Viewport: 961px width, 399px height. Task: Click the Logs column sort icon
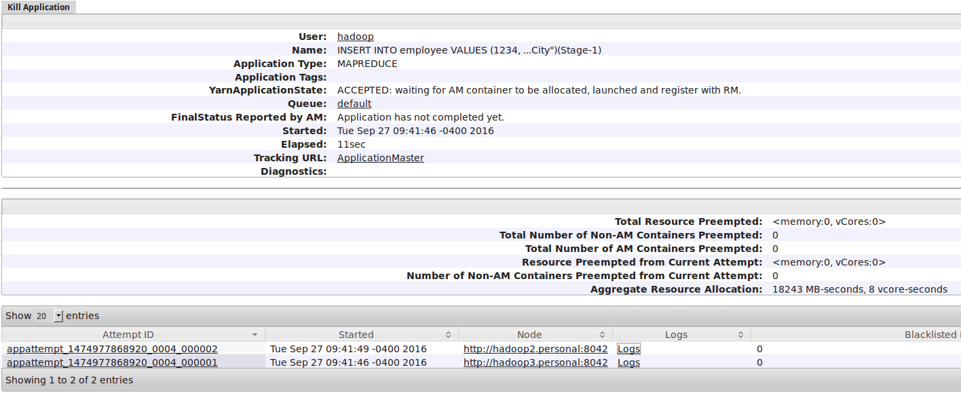(x=740, y=334)
